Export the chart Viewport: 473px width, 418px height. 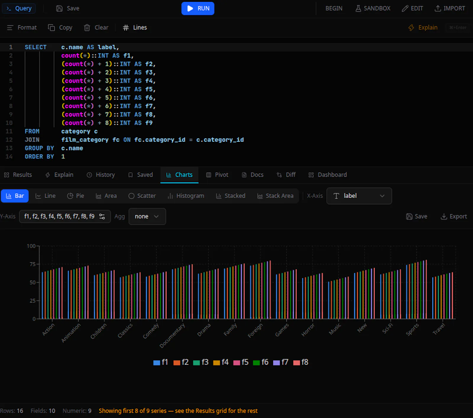(454, 217)
